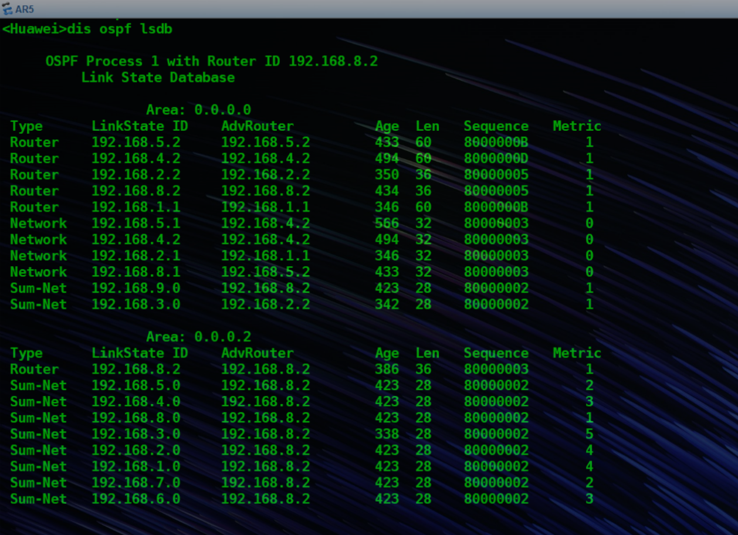
Task: Click the "OSPF Process 1 with Router ID" line
Action: point(212,61)
